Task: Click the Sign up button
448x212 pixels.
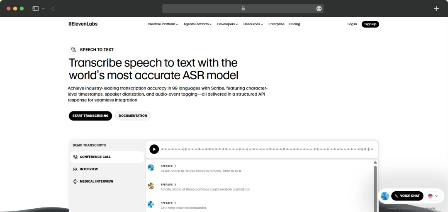Action: [x=370, y=24]
